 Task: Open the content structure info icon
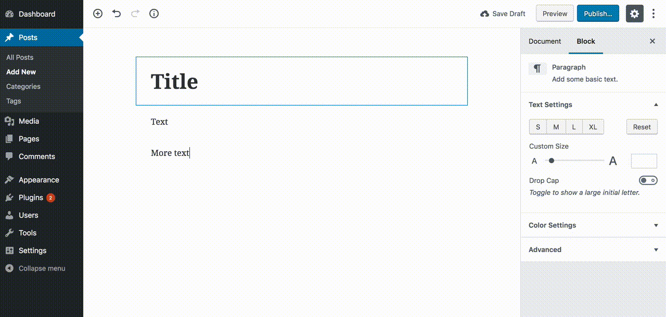click(x=153, y=14)
